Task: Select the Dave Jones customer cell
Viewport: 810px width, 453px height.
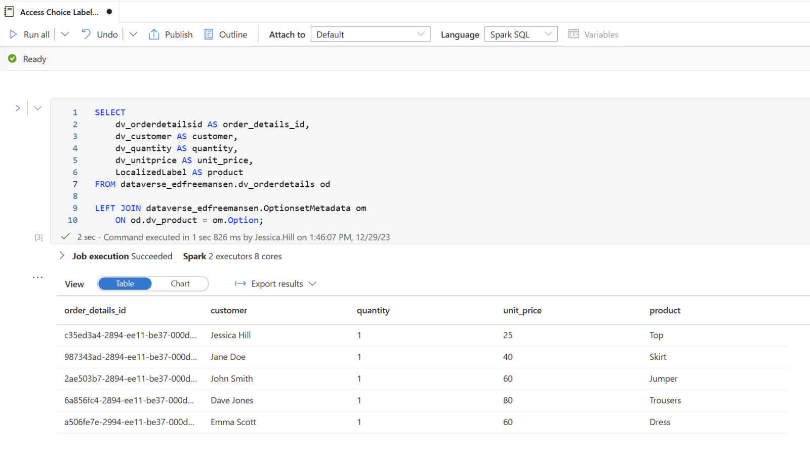Action: point(232,400)
